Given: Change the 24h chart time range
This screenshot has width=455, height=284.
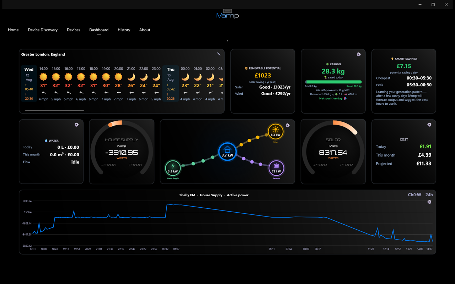Looking at the screenshot, I should click(x=429, y=195).
